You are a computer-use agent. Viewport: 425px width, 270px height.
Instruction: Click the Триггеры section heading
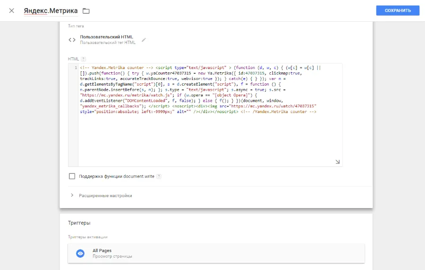[x=79, y=223]
